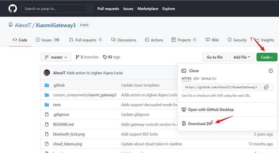Open commit Adds gateway controls section

tap(149, 124)
